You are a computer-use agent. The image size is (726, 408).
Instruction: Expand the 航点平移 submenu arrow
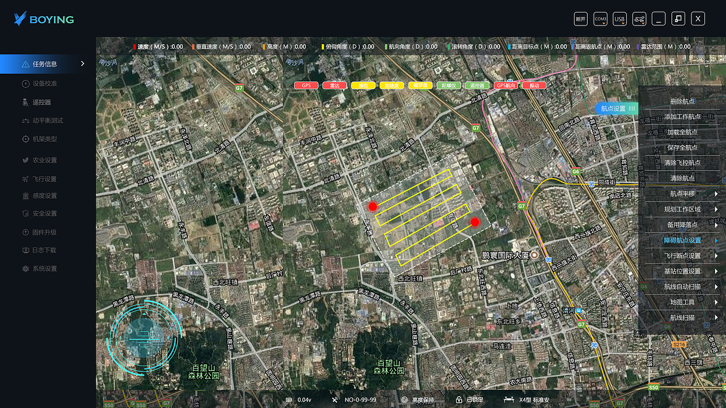(716, 194)
